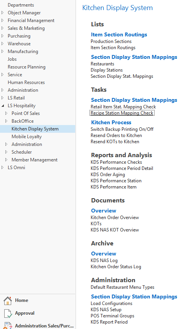The image size is (189, 329).
Task: Collapse the LS Hospitality tree node
Action: tap(3, 106)
